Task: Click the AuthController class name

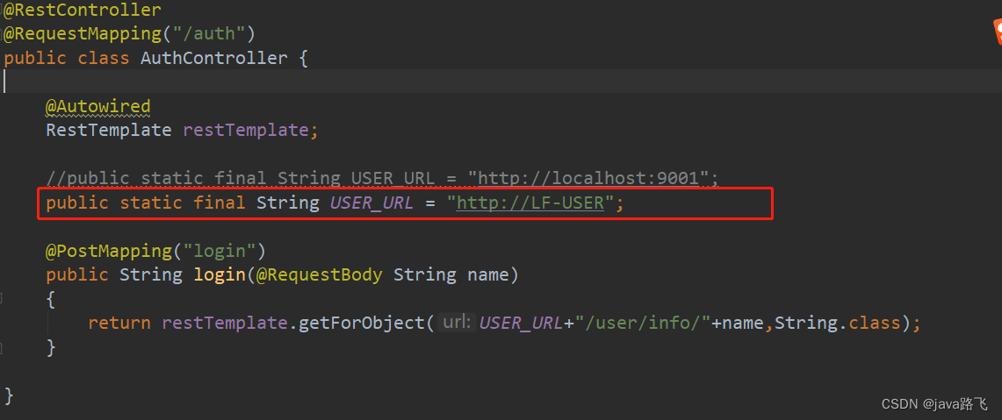Action: pyautogui.click(x=213, y=58)
